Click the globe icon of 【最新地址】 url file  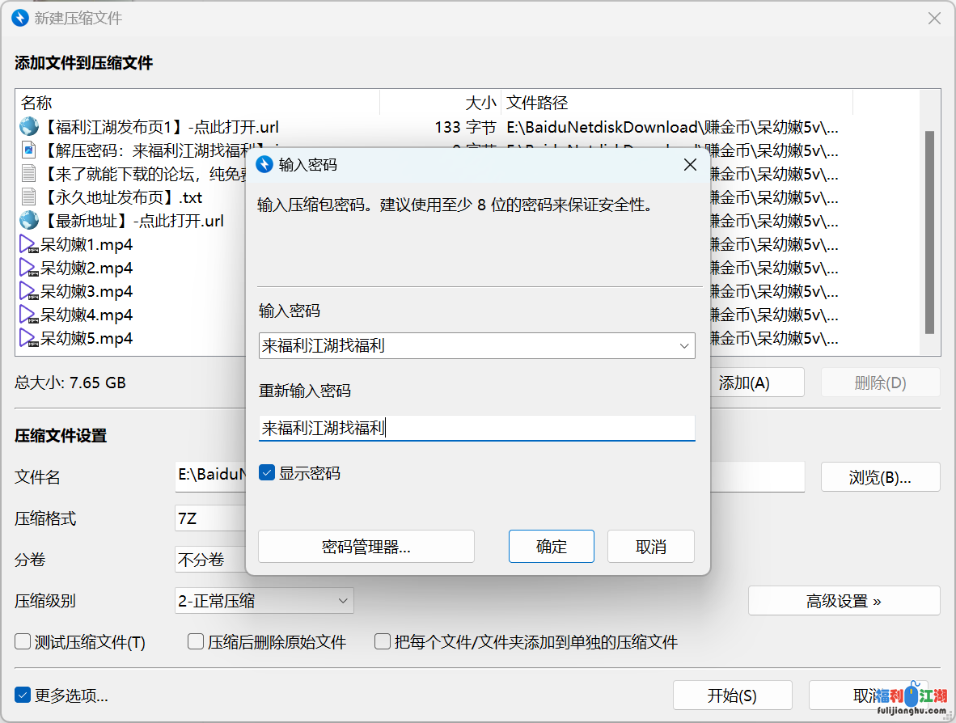pos(29,220)
